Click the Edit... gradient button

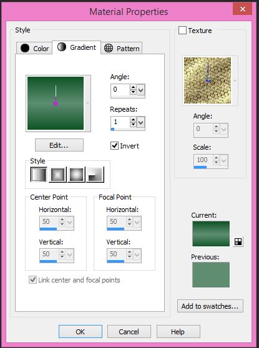(x=59, y=145)
